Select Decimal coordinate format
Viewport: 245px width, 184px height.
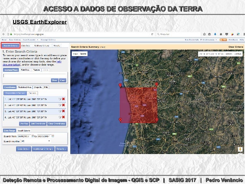coord(32,93)
